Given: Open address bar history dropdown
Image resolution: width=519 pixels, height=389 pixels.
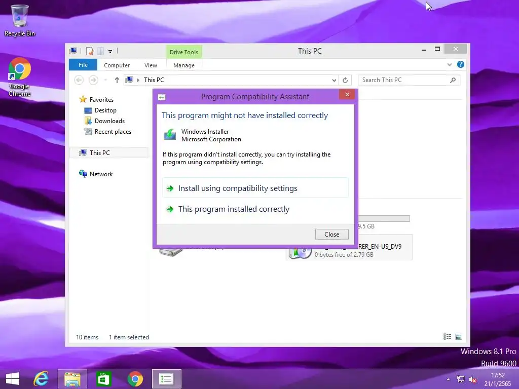Looking at the screenshot, I should point(334,80).
